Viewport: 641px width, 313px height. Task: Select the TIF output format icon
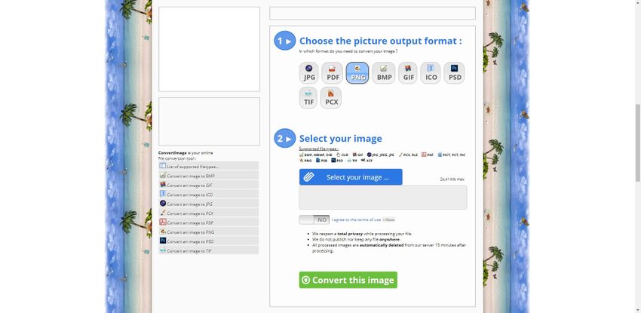[308, 98]
